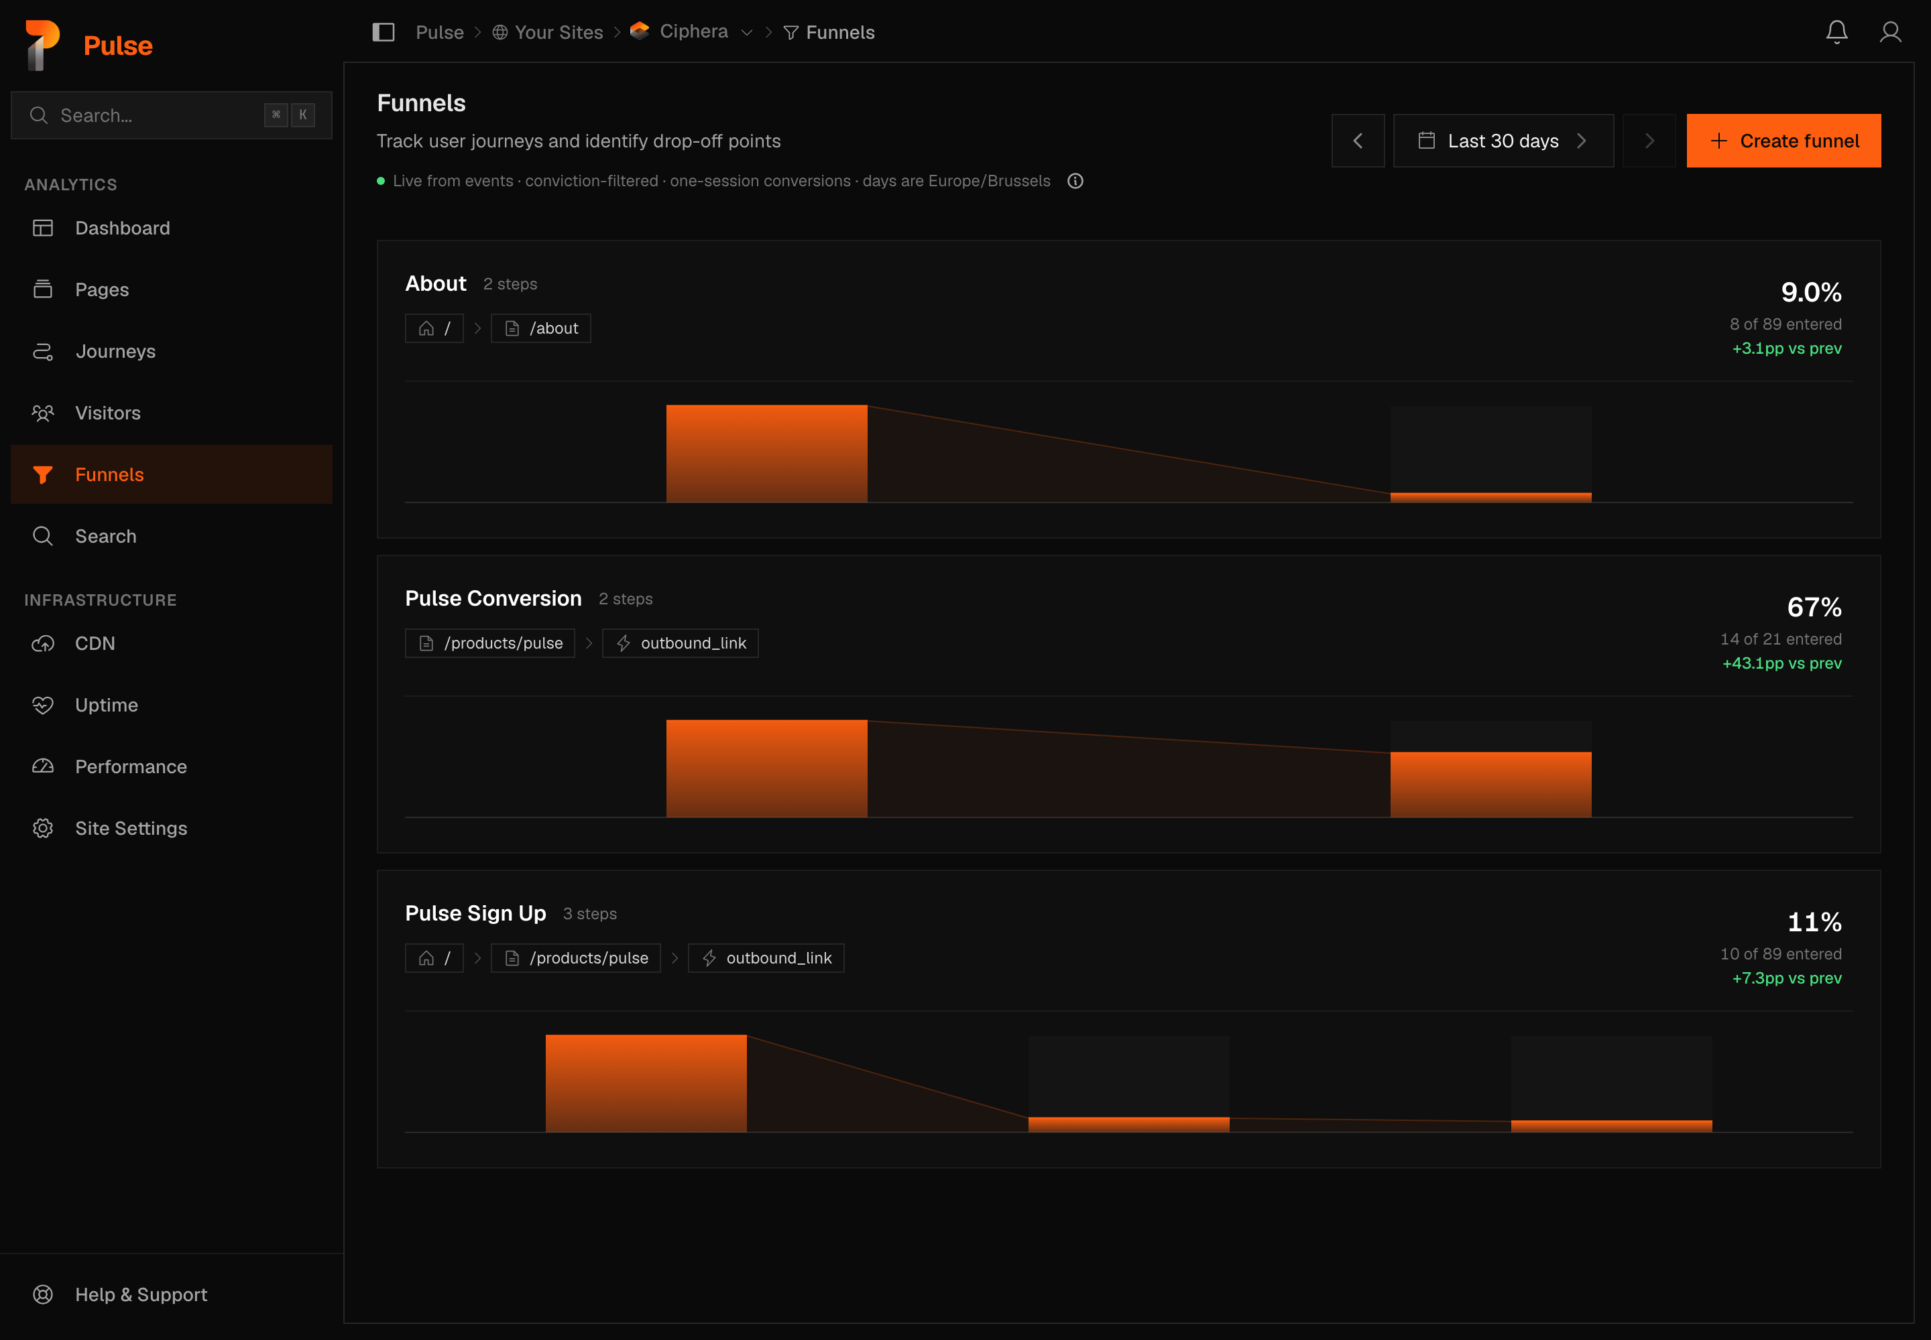Click /products/pulse step in Pulse Sign Up
This screenshot has height=1340, width=1931.
pos(575,958)
